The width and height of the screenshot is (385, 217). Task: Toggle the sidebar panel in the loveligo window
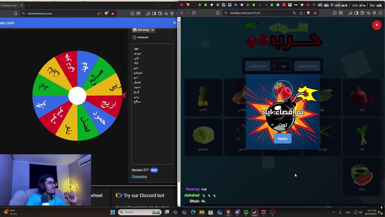pyautogui.click(x=356, y=13)
